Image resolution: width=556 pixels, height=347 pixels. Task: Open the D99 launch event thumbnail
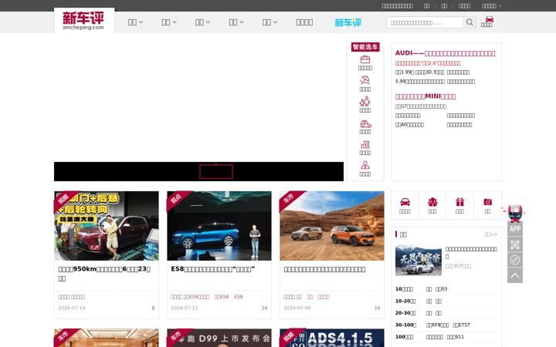[219, 338]
